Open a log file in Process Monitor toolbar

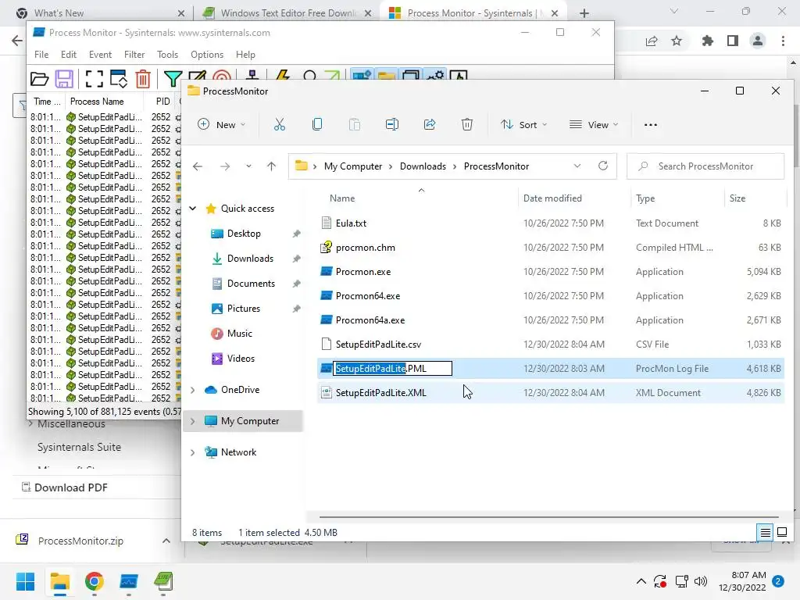[39, 79]
